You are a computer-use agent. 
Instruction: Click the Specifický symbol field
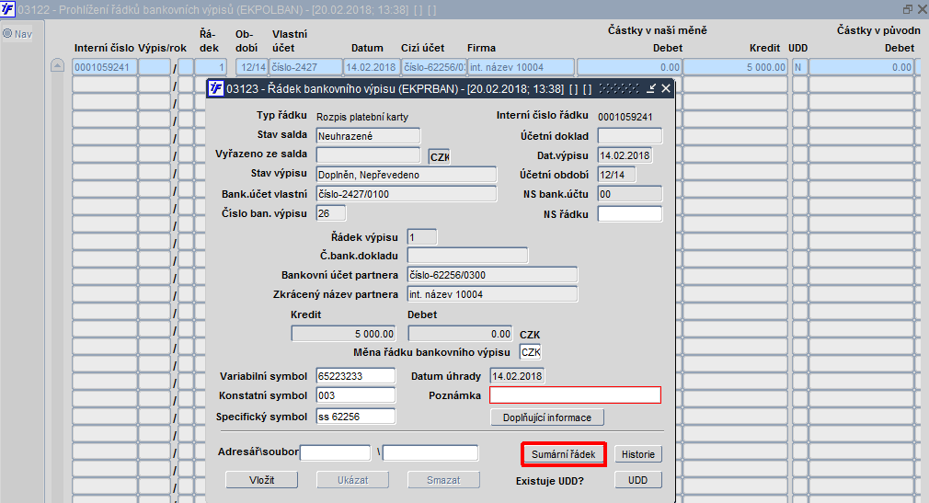coord(355,417)
